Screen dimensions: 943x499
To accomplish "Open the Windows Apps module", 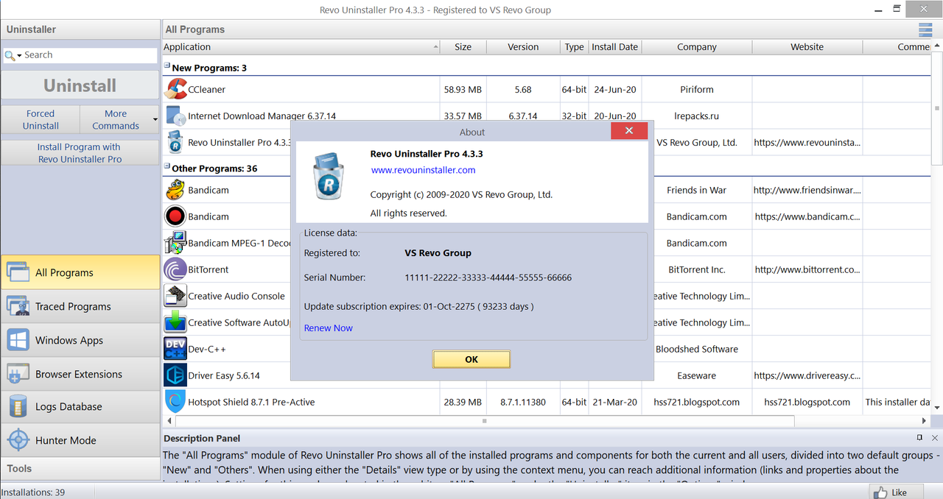I will click(80, 340).
